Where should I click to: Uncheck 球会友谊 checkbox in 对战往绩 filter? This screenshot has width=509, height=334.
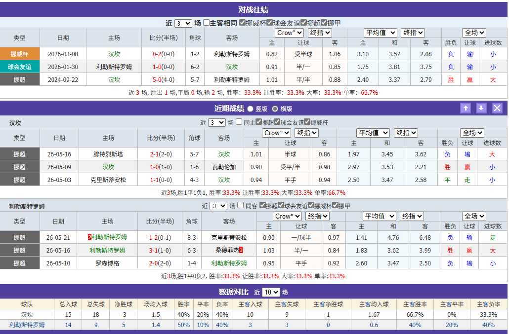pos(269,23)
